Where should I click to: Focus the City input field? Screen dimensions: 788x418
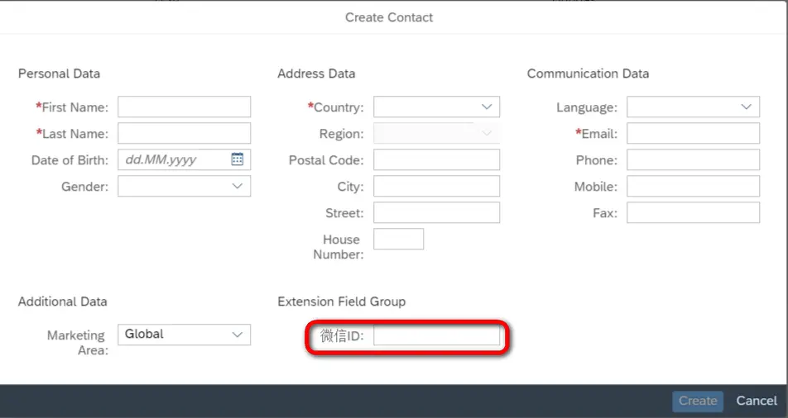[437, 186]
